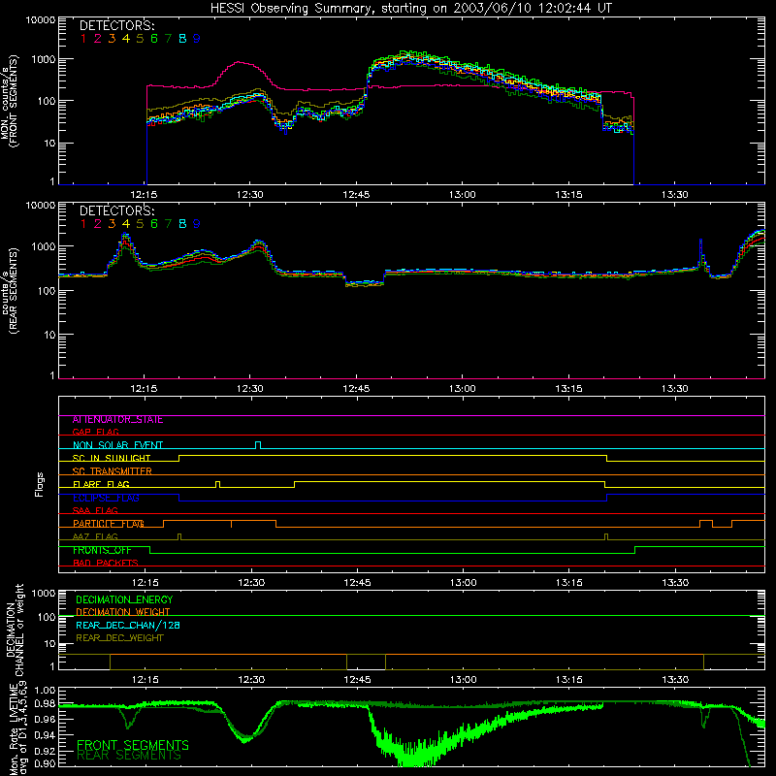Screen dimensions: 776x776
Task: Click the Flags axis title
Action: click(39, 484)
